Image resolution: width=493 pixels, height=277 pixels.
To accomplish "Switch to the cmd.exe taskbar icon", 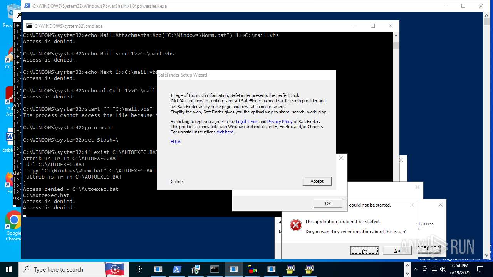I will click(x=215, y=269).
